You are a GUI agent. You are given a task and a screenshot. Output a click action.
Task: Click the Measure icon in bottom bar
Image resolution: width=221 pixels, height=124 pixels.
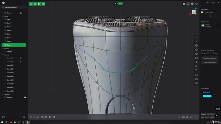pyautogui.click(x=179, y=117)
